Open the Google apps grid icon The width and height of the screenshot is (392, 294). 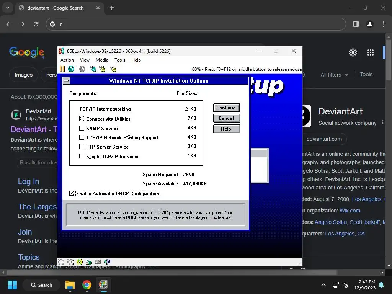pyautogui.click(x=371, y=52)
